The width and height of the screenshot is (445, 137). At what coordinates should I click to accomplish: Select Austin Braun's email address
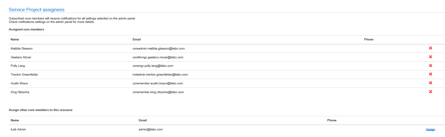[158, 83]
